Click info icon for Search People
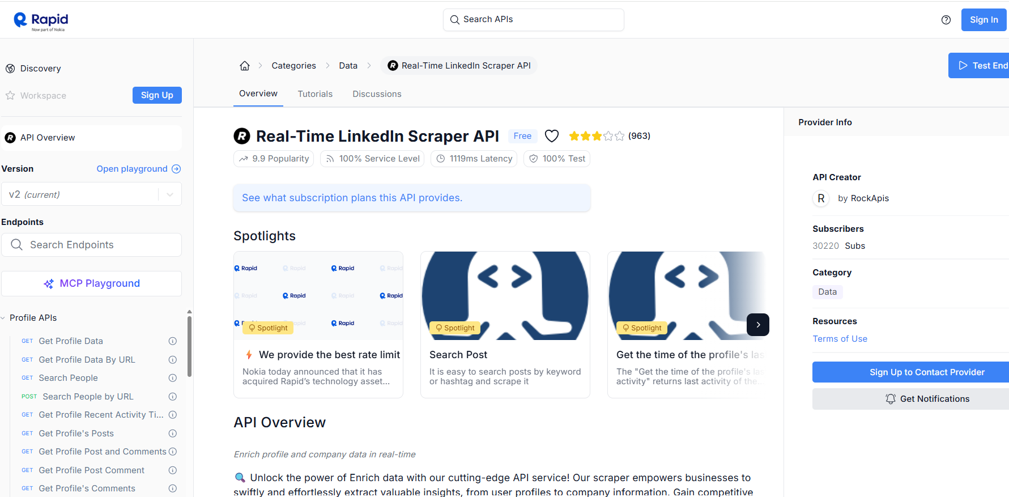Viewport: 1009px width, 497px height. (x=173, y=378)
